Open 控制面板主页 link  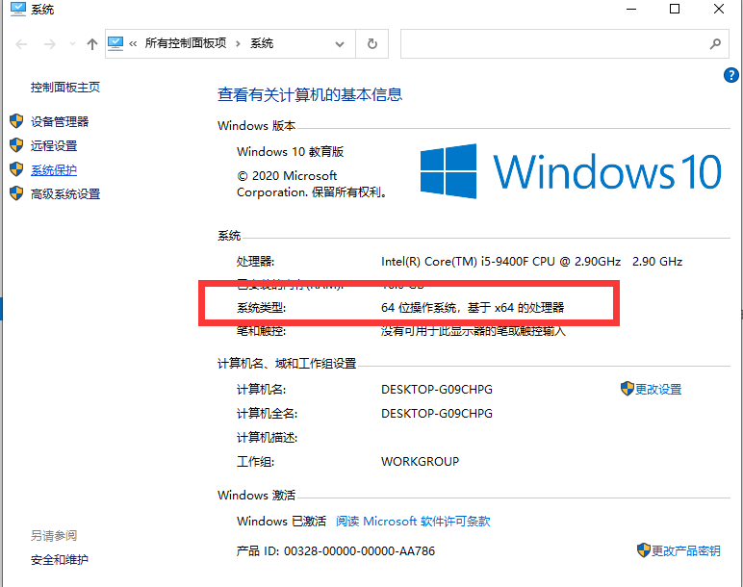[x=65, y=88]
